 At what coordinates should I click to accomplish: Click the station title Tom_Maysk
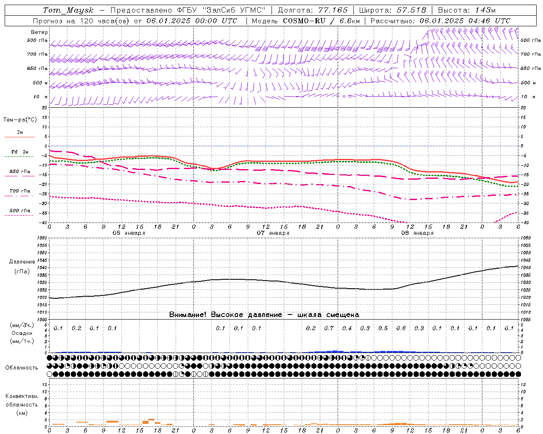pos(68,10)
